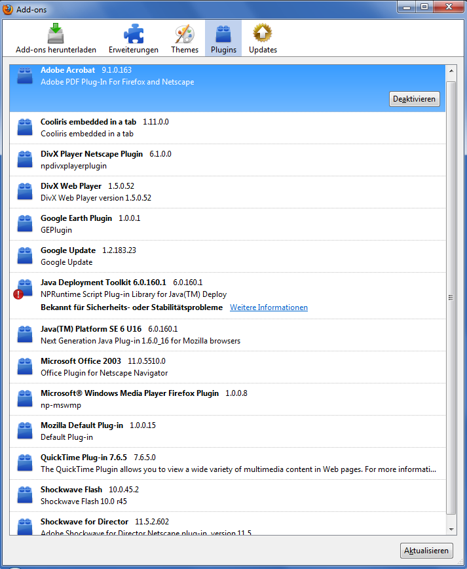467x569 pixels.
Task: Select the QuickTime Plug-in 7.6.5 title
Action: (x=84, y=458)
